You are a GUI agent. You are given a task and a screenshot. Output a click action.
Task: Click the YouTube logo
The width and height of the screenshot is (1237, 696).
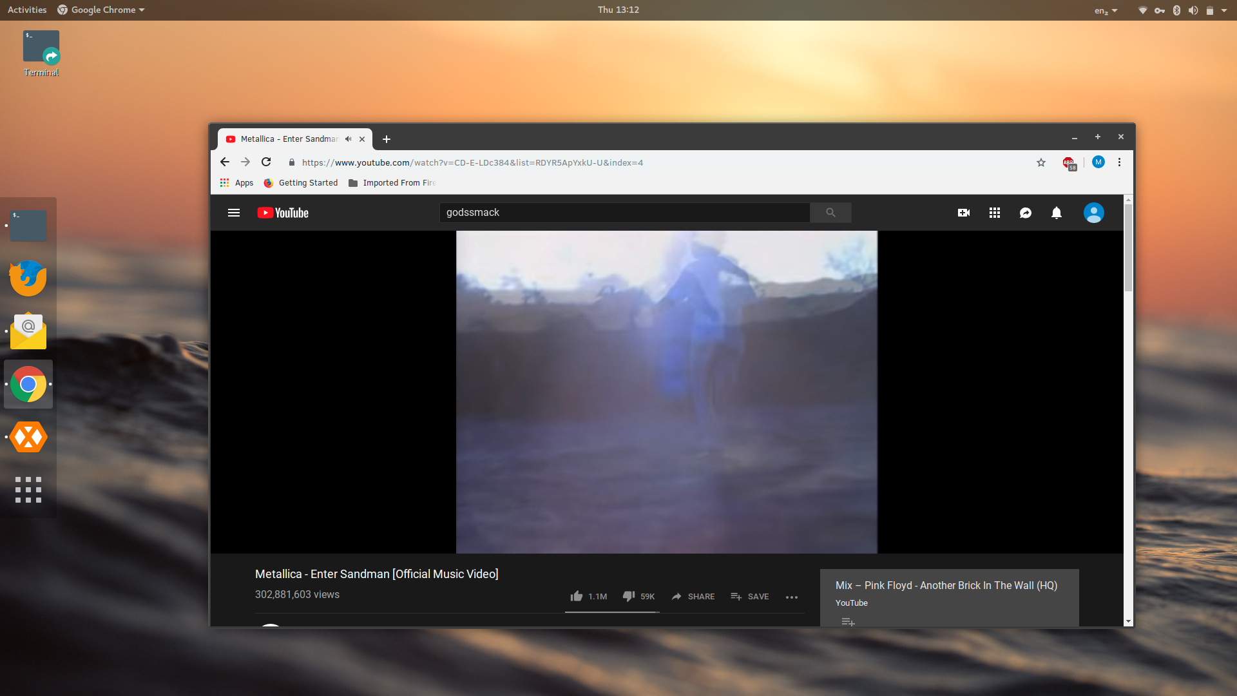point(283,213)
